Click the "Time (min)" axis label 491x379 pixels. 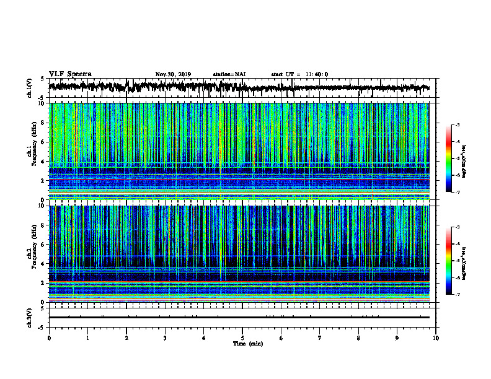pyautogui.click(x=248, y=344)
